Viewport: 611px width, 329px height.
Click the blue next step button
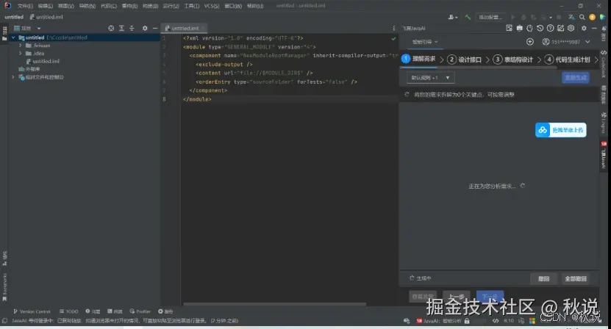click(490, 297)
